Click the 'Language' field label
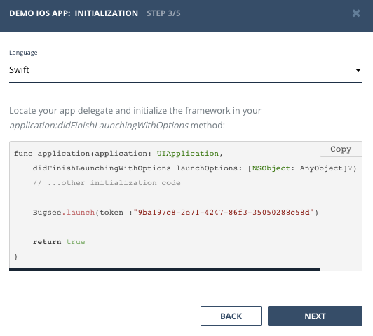Image resolution: width=373 pixels, height=336 pixels. [x=23, y=53]
